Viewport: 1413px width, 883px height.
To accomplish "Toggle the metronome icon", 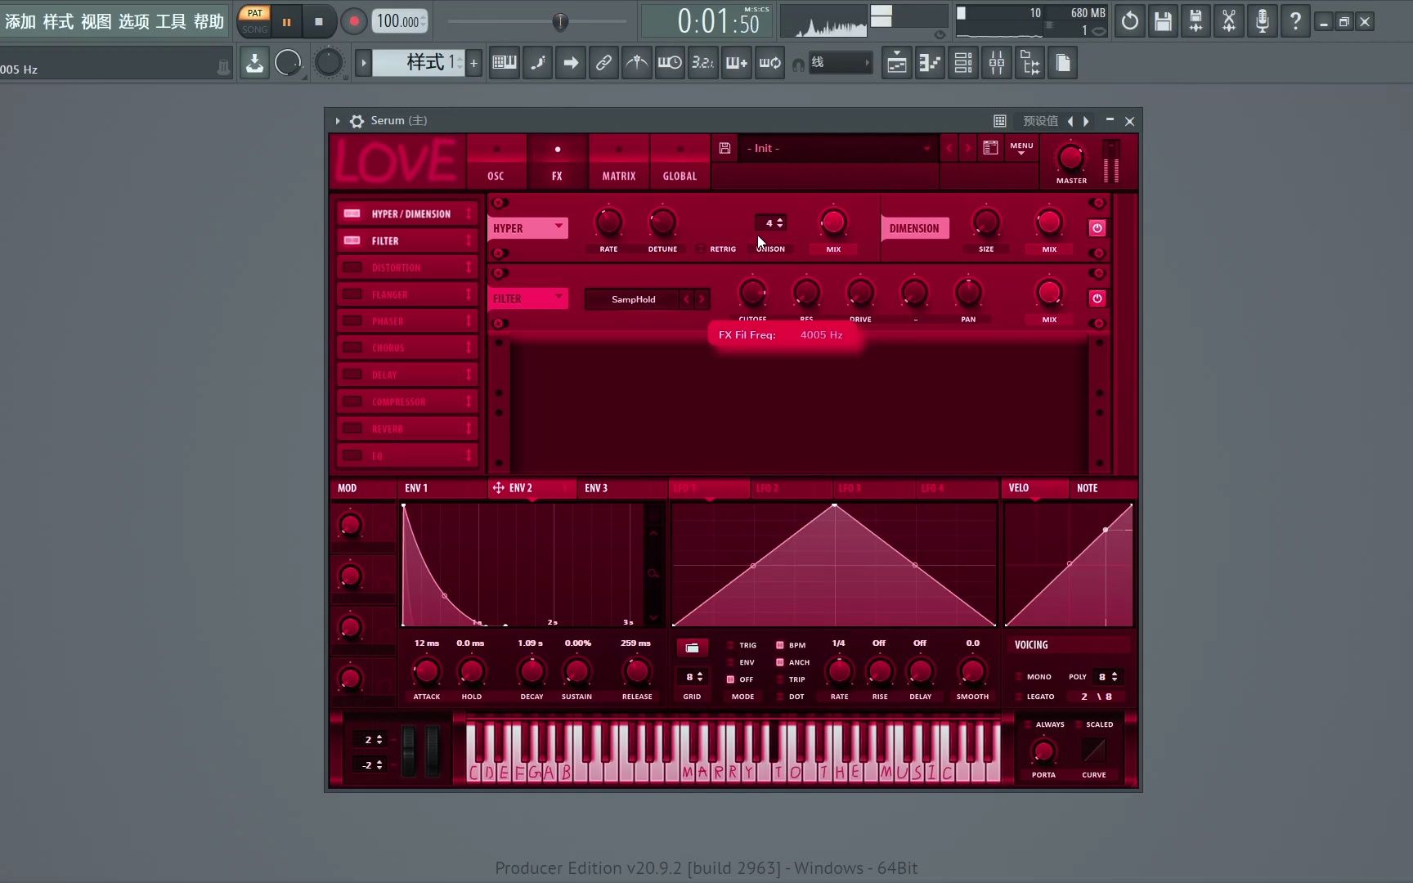I will 637,63.
